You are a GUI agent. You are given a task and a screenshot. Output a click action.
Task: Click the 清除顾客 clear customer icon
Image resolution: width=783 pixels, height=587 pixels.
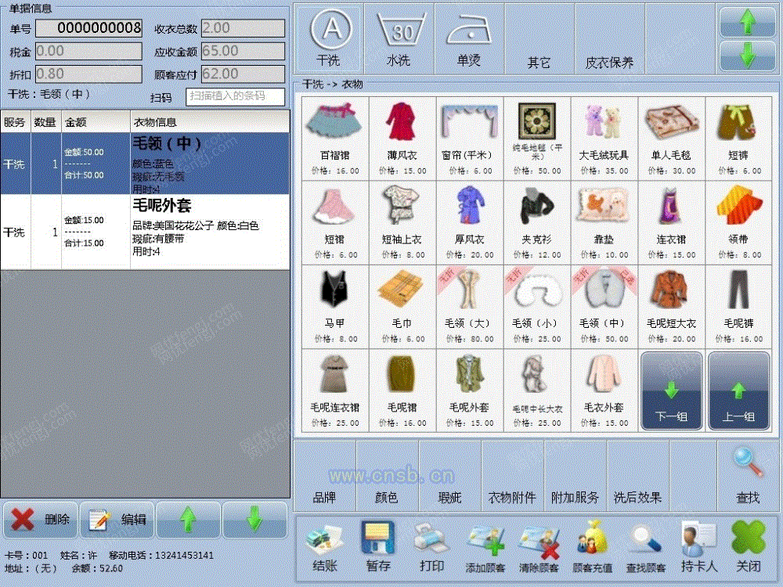coord(539,548)
